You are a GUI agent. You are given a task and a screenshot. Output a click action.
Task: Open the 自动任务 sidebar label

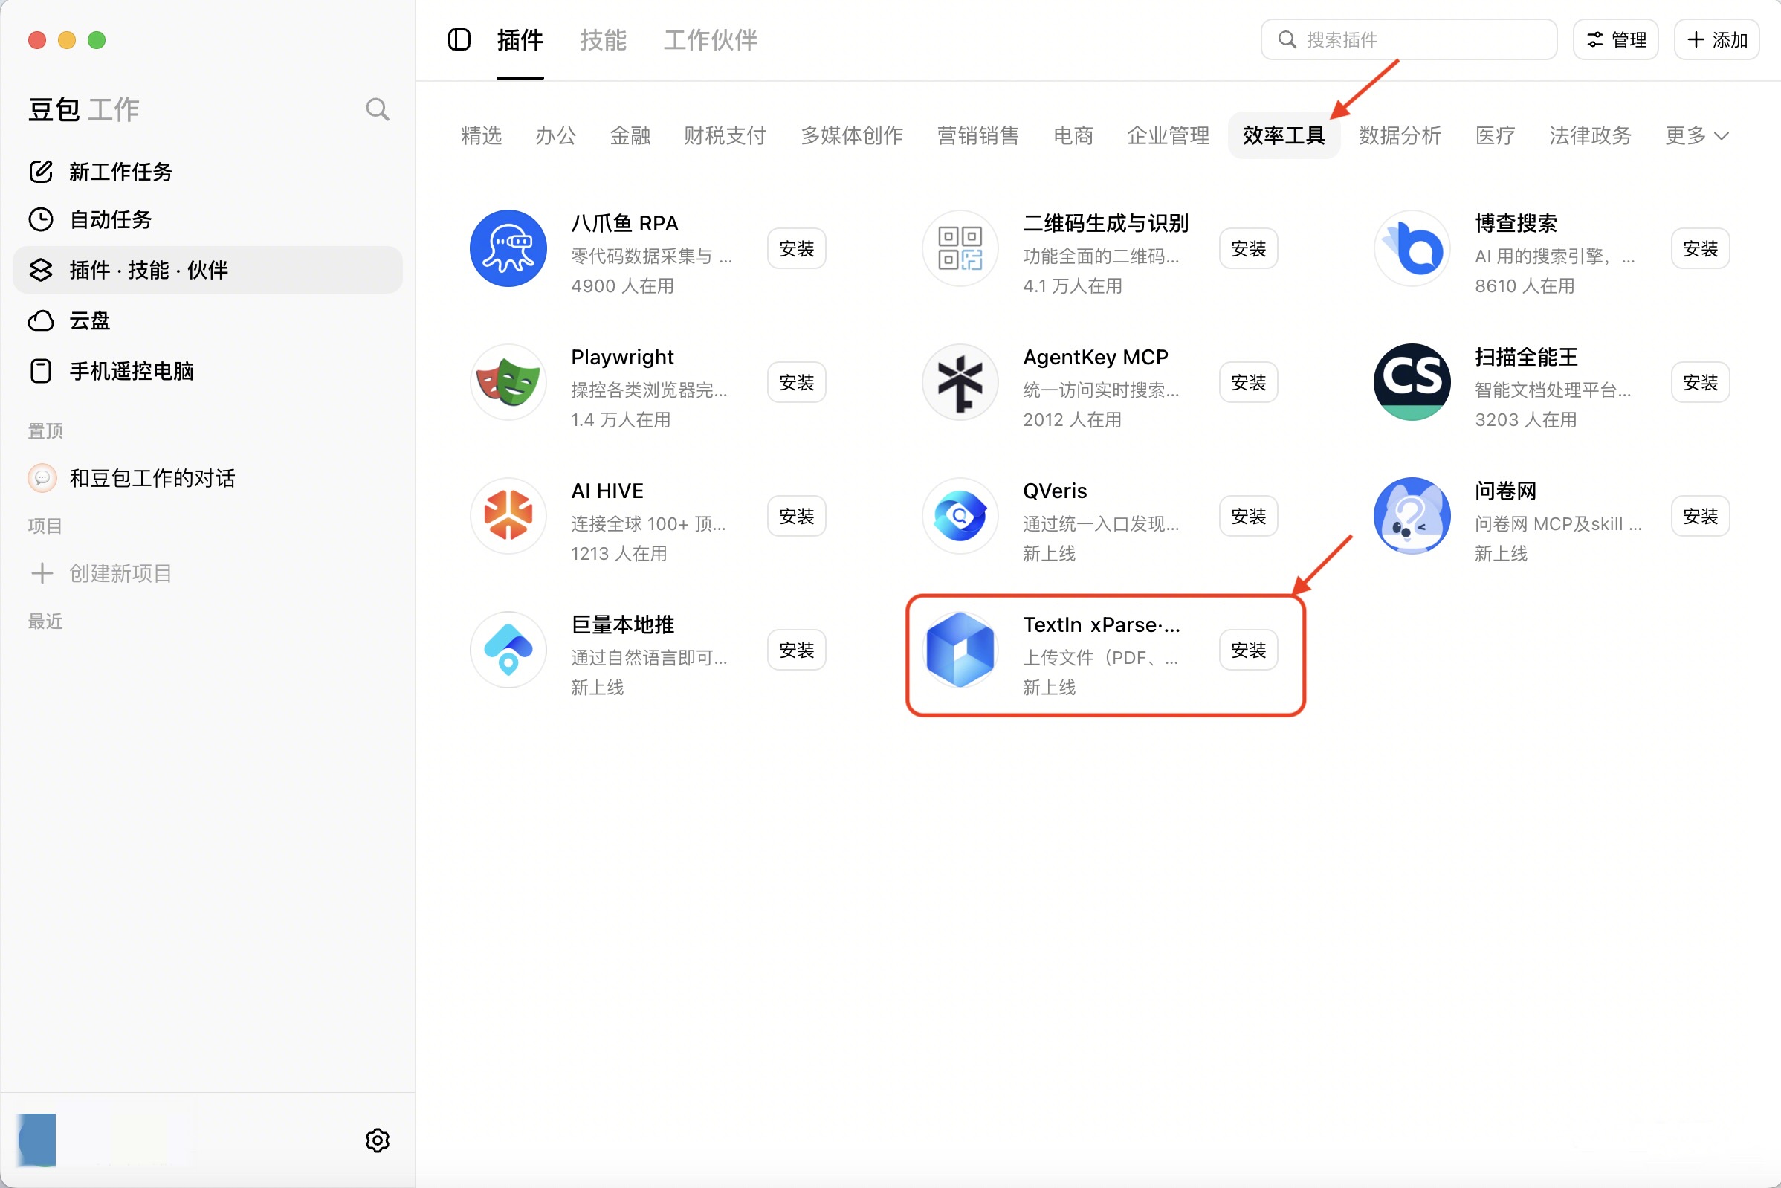coord(111,220)
